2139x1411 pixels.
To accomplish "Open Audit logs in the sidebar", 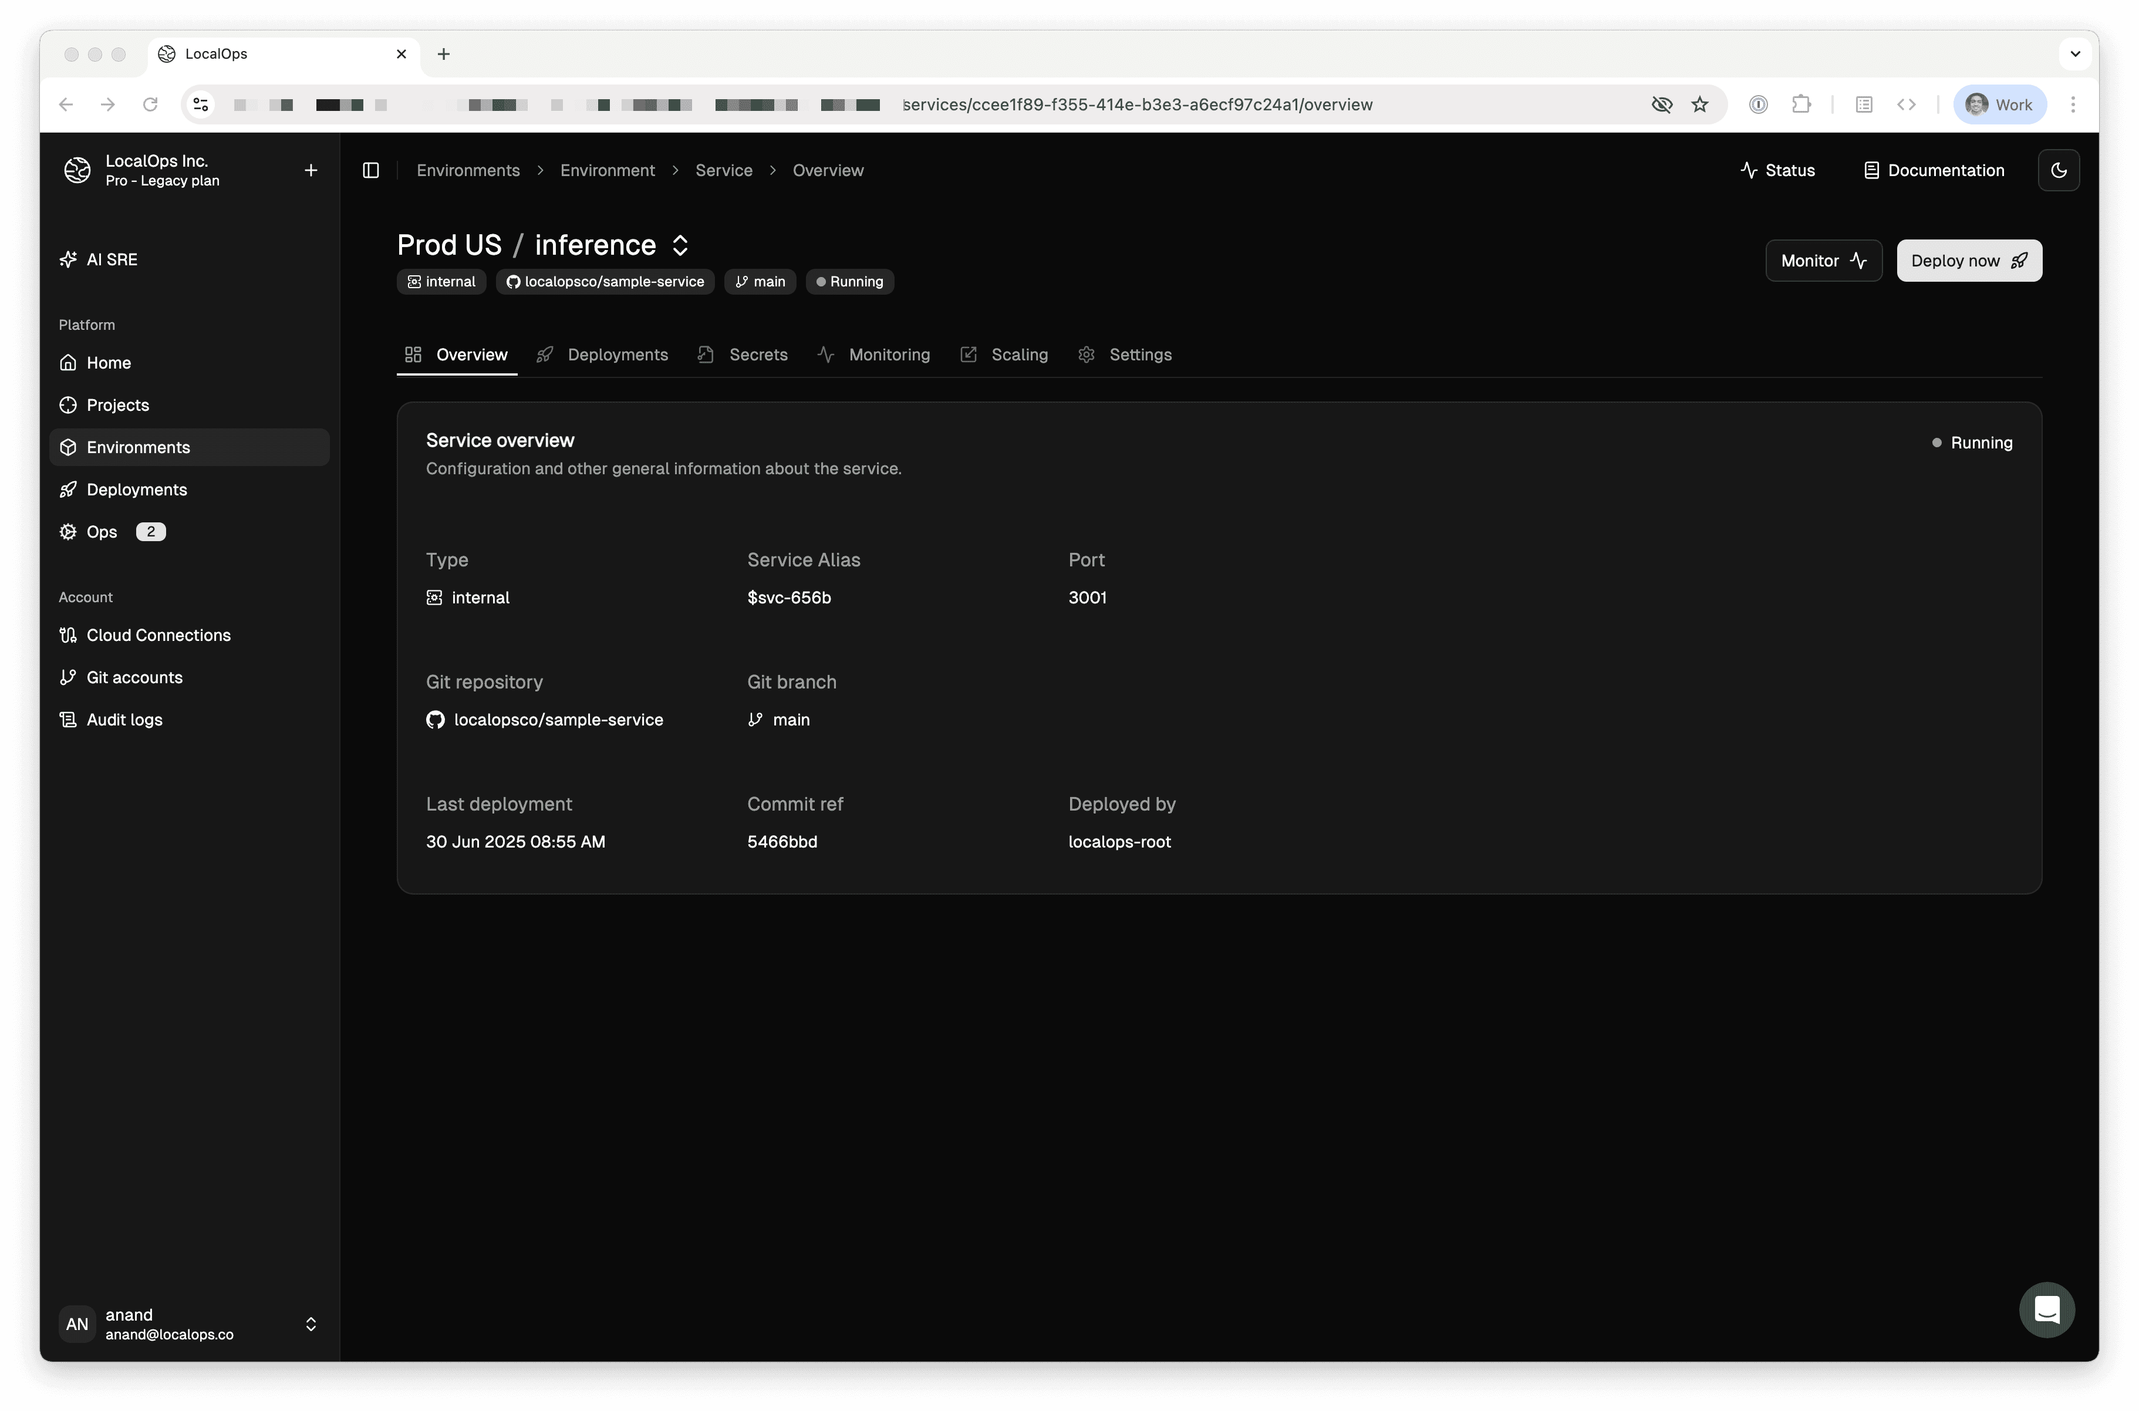I will click(x=124, y=720).
